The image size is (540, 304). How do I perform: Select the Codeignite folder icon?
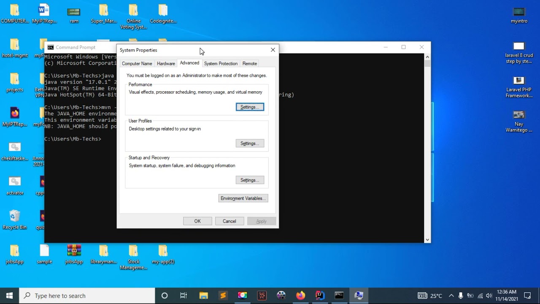[x=163, y=14]
